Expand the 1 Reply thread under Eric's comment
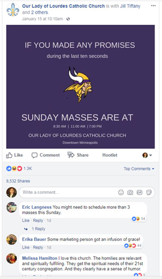 click(x=38, y=229)
